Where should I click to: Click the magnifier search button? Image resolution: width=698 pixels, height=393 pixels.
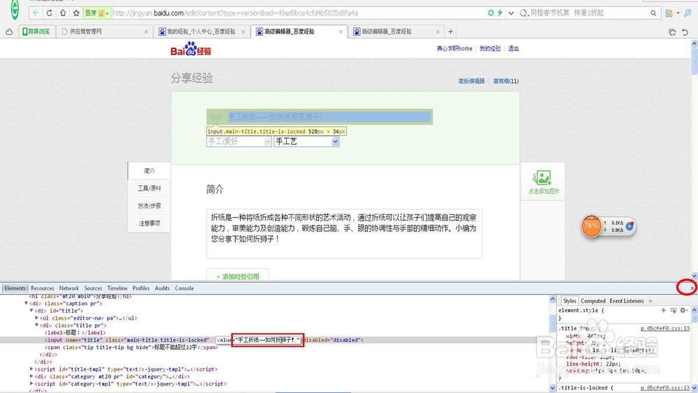(x=653, y=13)
